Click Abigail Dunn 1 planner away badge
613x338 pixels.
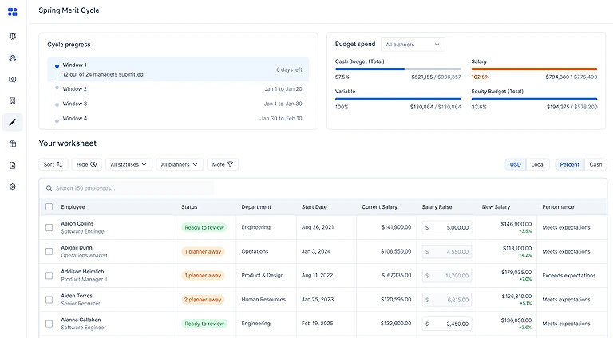click(203, 252)
